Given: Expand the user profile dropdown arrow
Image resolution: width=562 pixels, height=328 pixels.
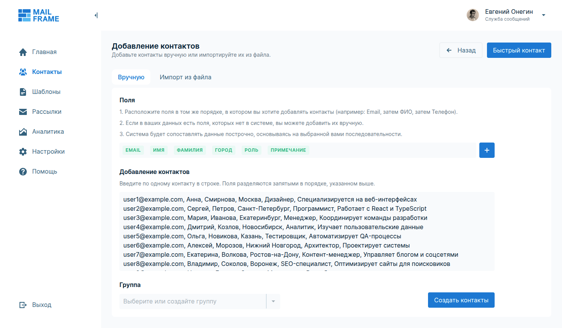Looking at the screenshot, I should (543, 15).
